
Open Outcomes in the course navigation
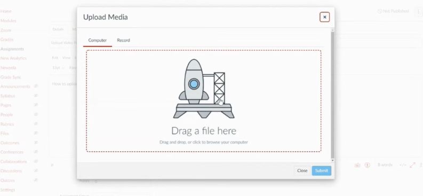pyautogui.click(x=10, y=143)
